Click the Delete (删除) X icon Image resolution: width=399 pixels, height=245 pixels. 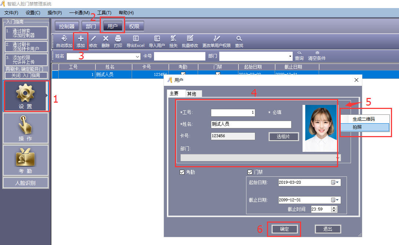coord(106,39)
